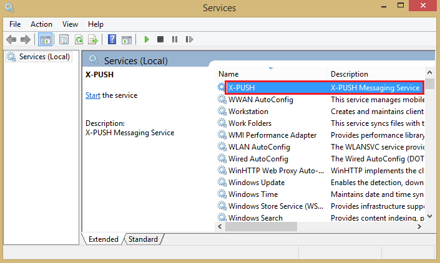Viewport: 440px width, 263px height.
Task: Select the WMI Performance Adapter name
Action: [273, 135]
